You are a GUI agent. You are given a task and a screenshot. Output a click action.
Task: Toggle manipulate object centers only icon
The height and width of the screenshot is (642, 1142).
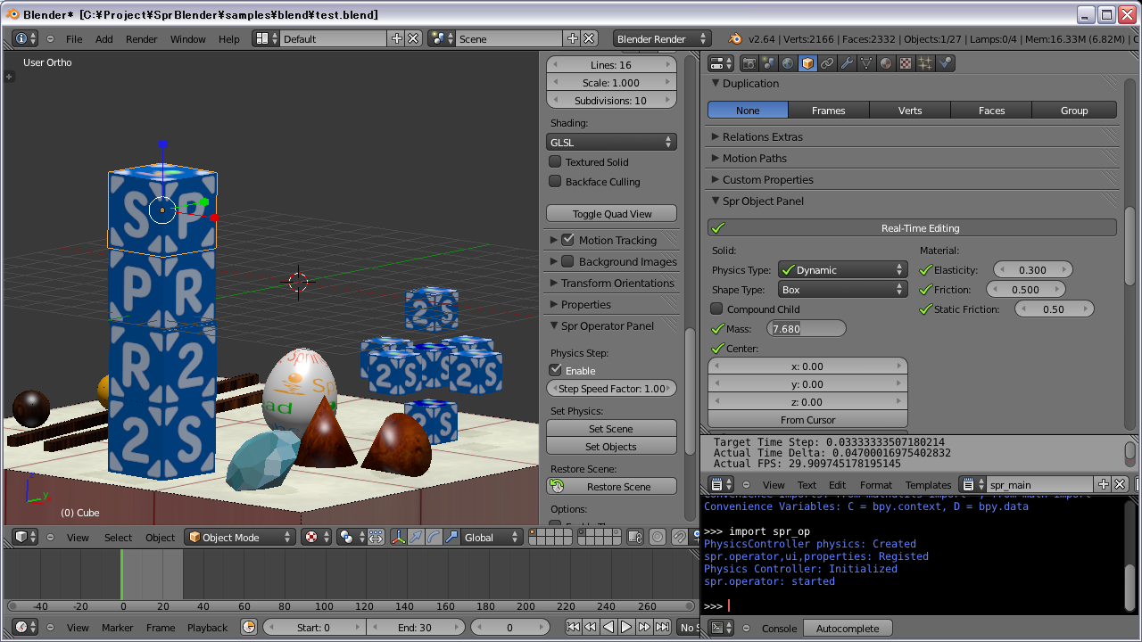376,537
